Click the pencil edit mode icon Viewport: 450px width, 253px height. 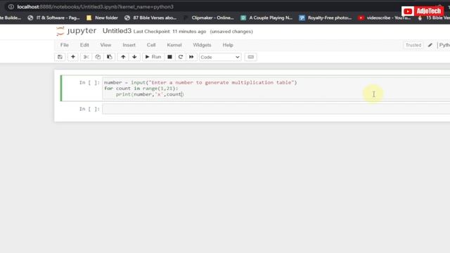(x=430, y=45)
